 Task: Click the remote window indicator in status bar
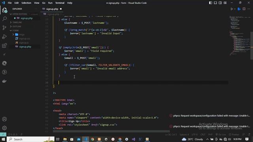point(3,134)
